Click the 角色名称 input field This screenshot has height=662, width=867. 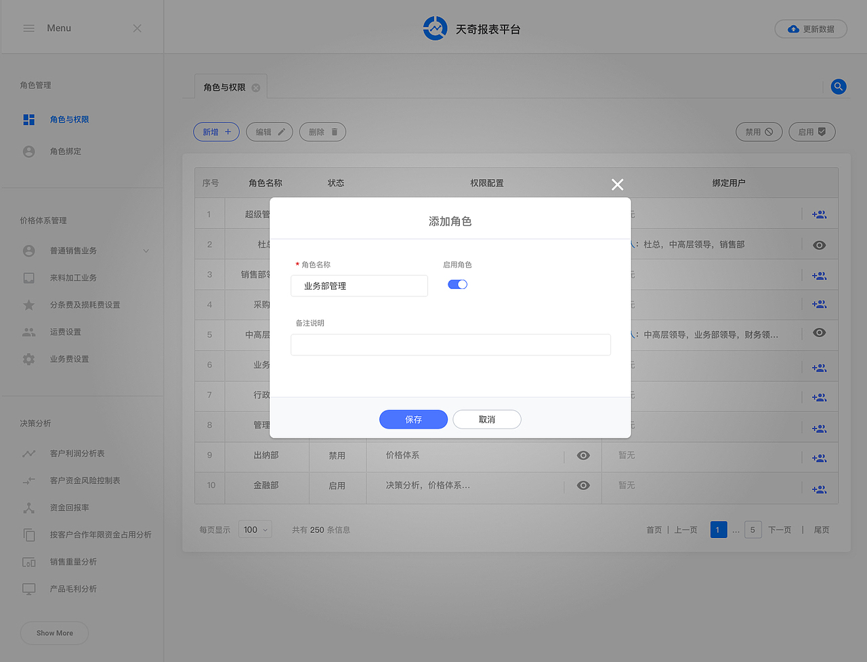[x=359, y=286]
